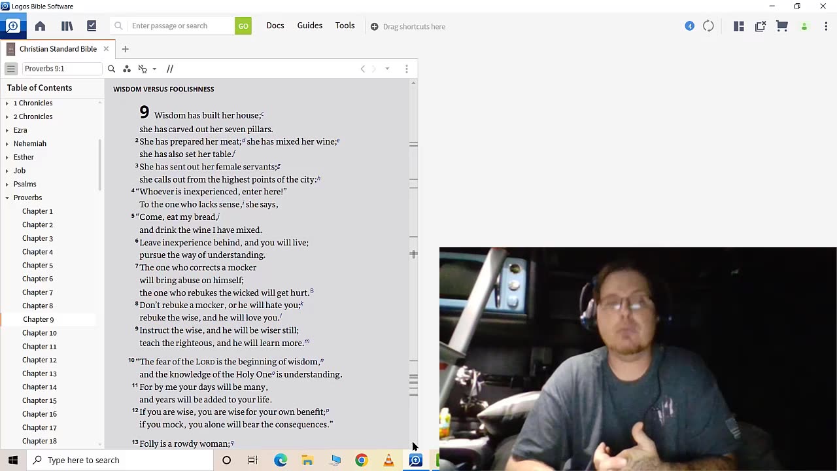
Task: Open the Tools menu
Action: (345, 26)
